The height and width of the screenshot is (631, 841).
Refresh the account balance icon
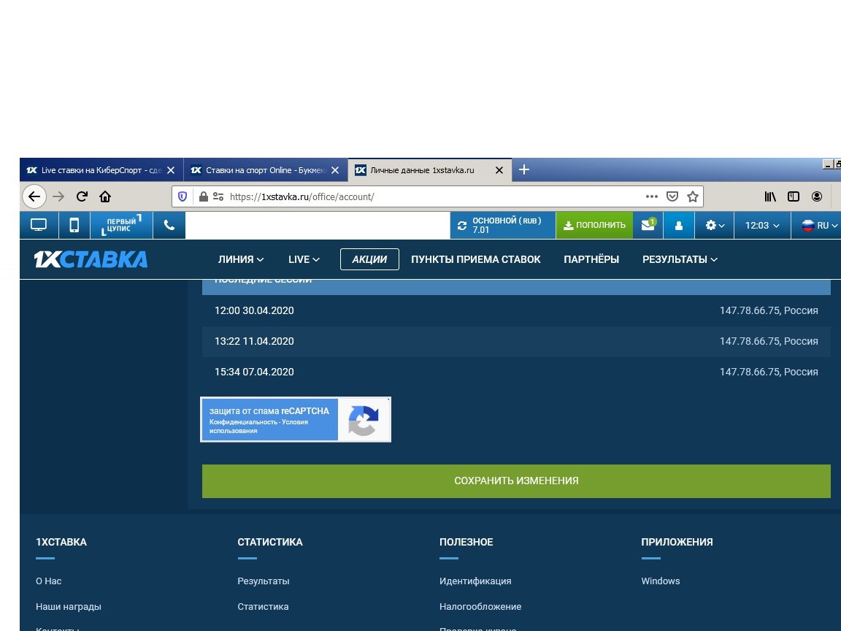461,226
